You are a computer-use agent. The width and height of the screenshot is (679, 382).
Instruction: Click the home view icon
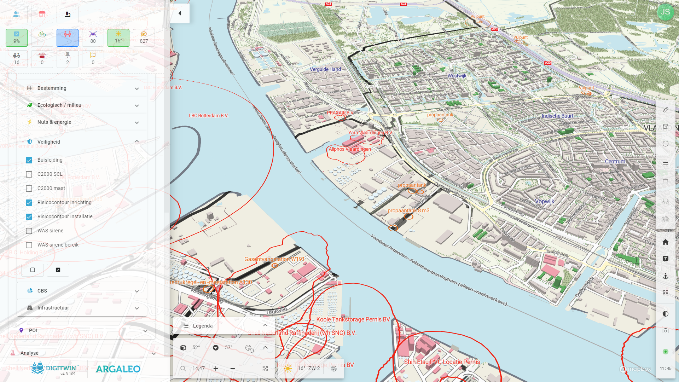(665, 242)
